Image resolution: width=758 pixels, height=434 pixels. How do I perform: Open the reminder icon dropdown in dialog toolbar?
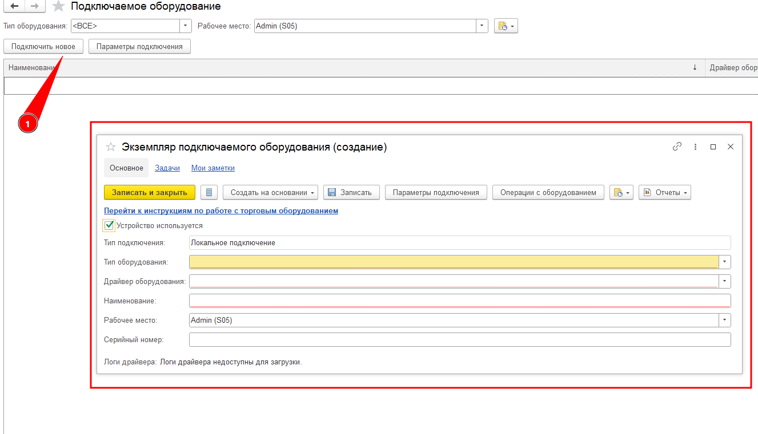(x=621, y=192)
